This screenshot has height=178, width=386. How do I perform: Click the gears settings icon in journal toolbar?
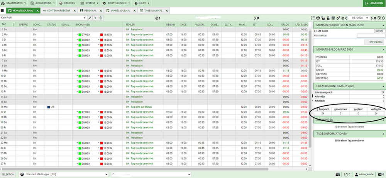338,18
